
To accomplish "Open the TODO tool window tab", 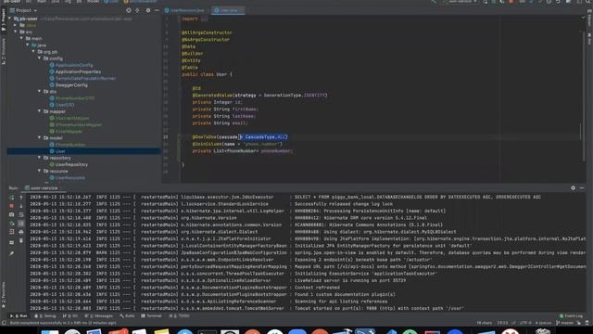I will click(179, 315).
